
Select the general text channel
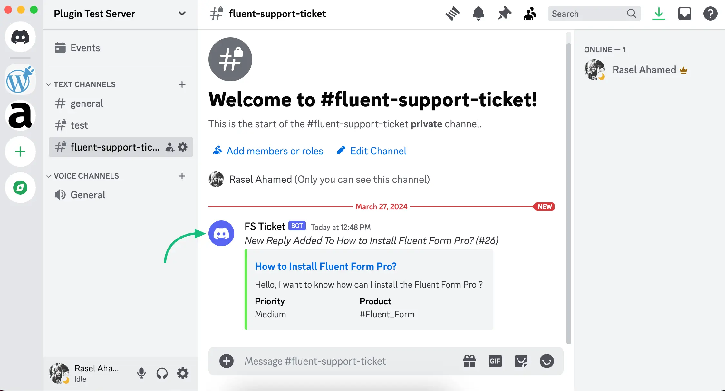click(x=87, y=103)
